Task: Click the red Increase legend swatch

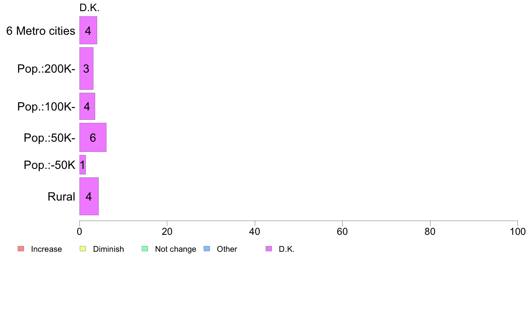Action: (21, 249)
